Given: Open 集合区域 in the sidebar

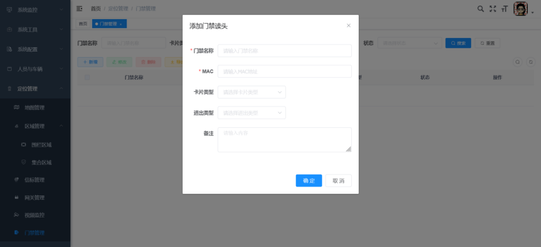Looking at the screenshot, I should pos(41,162).
